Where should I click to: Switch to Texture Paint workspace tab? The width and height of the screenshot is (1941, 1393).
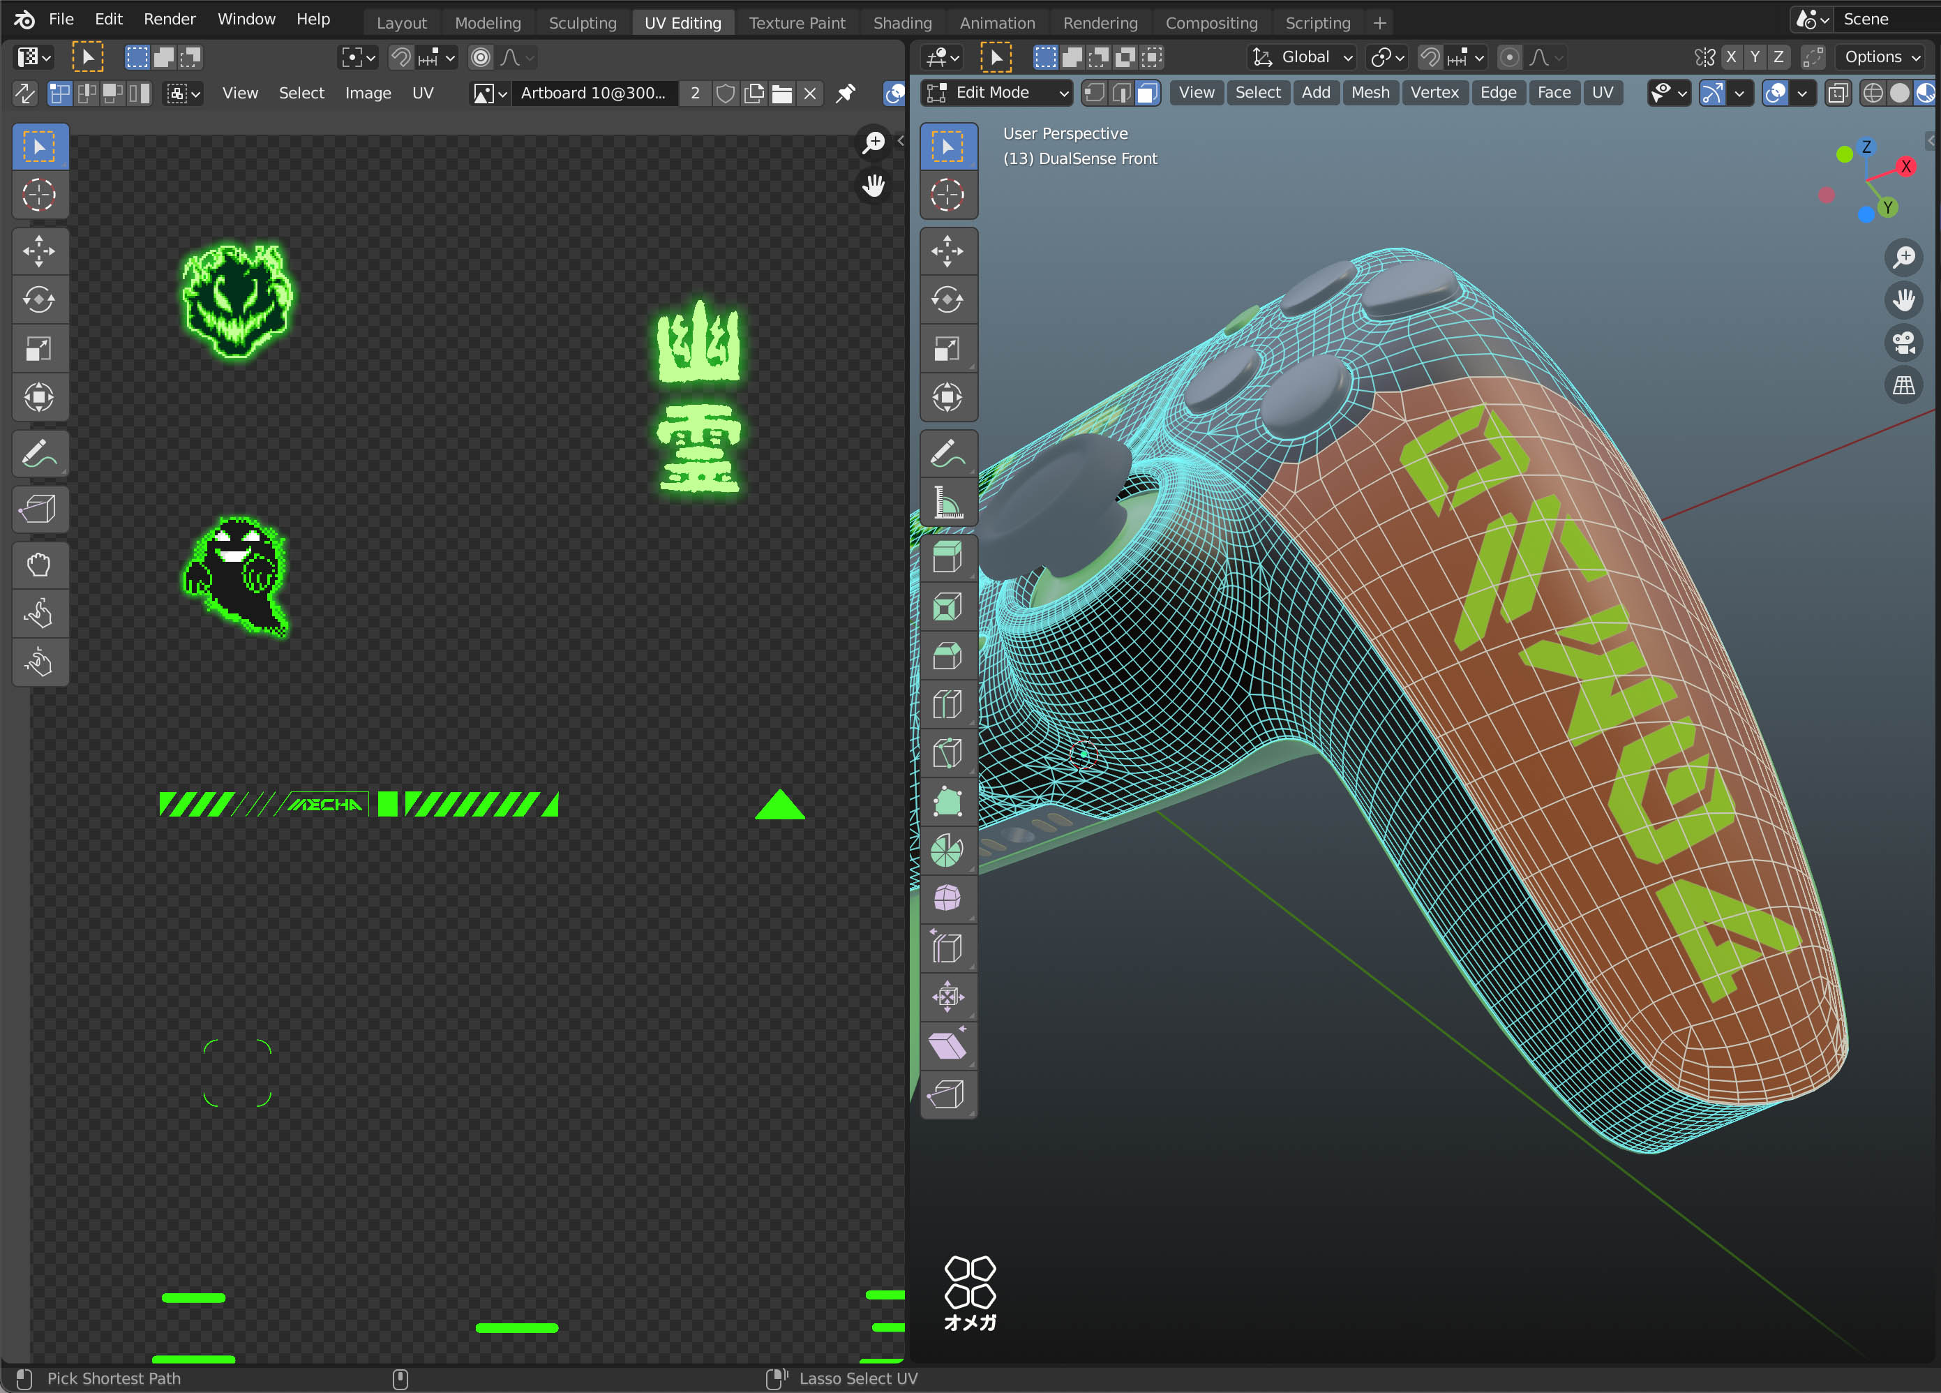797,23
